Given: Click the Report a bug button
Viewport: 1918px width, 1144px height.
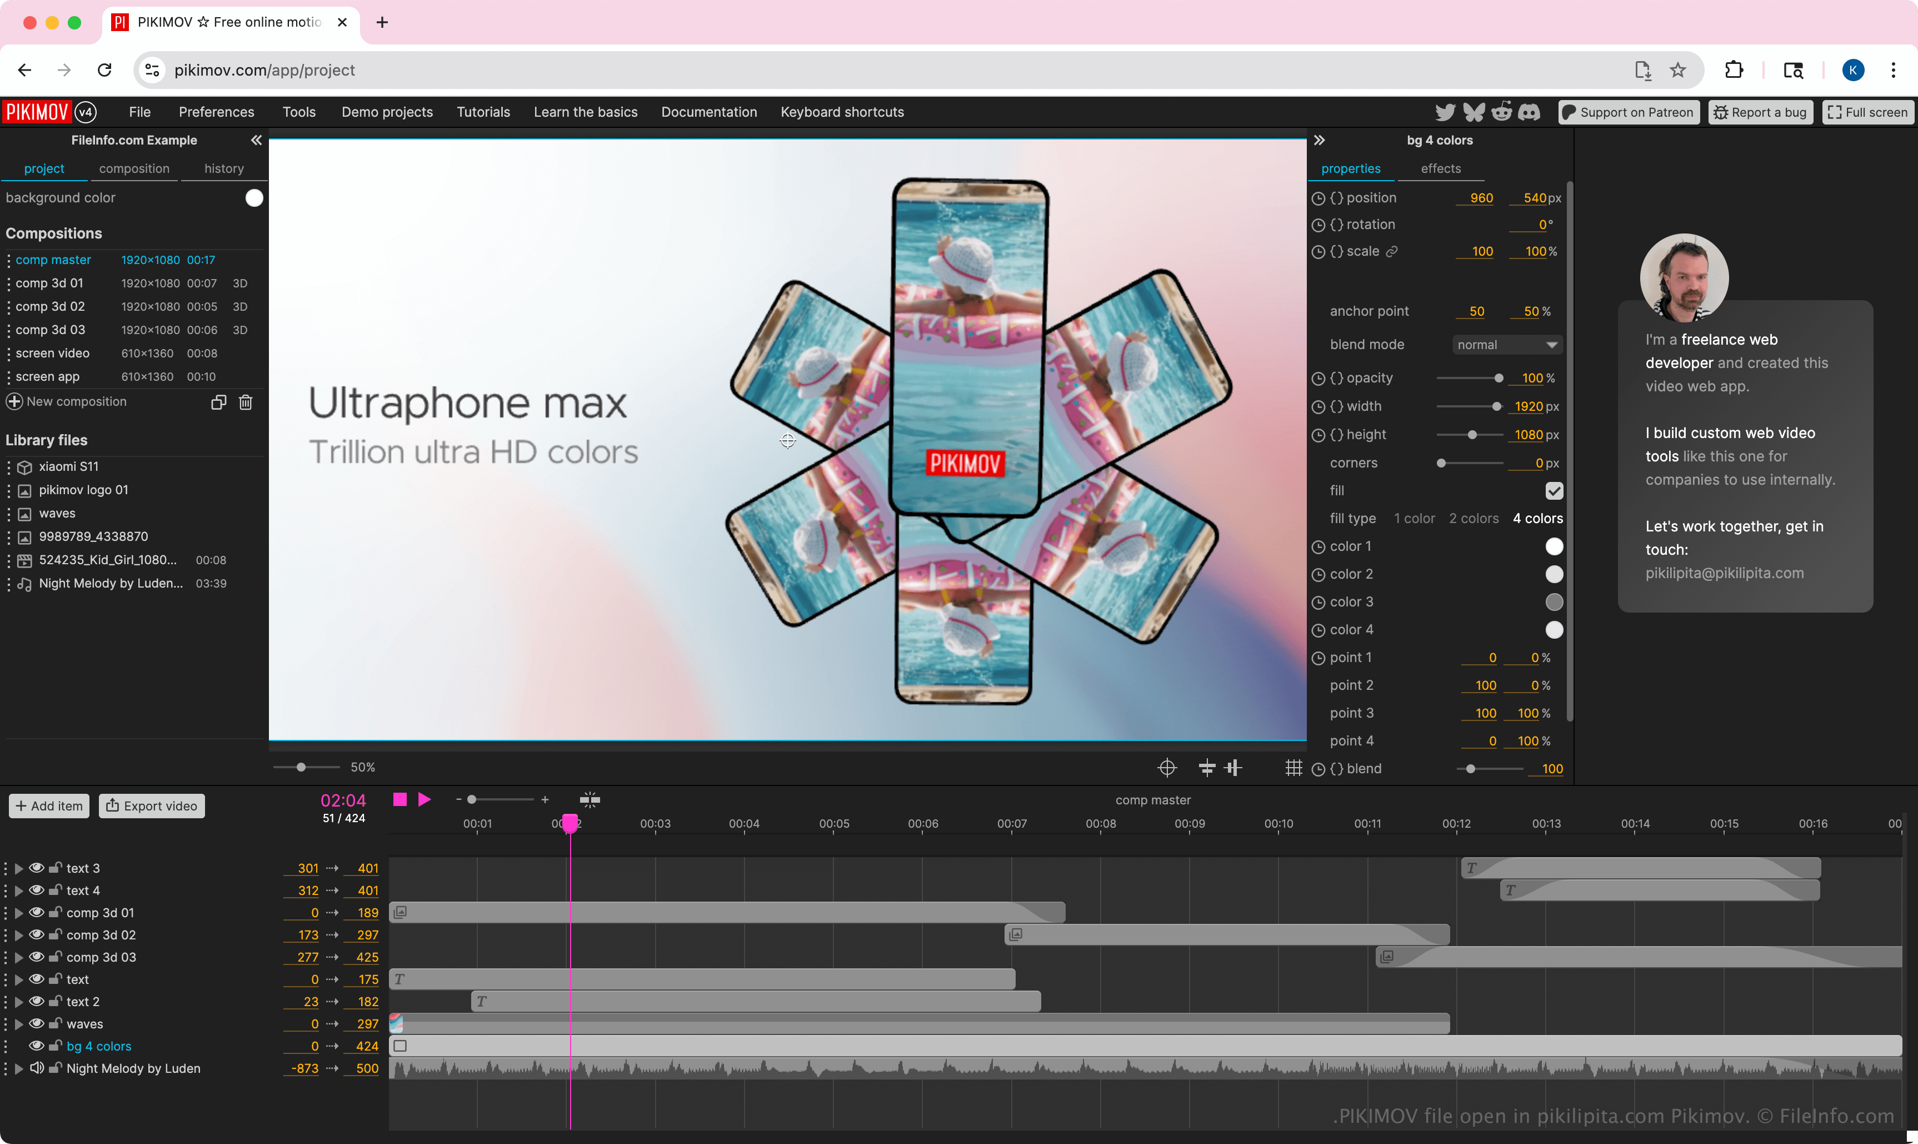Looking at the screenshot, I should (1761, 112).
